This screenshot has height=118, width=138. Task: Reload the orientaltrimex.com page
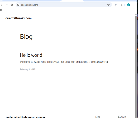(12, 5)
